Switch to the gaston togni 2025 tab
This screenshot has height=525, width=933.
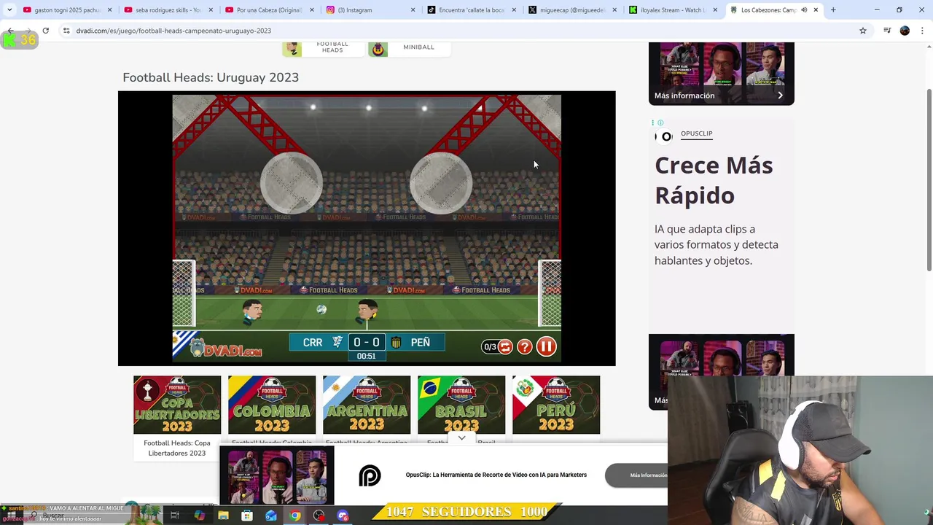click(67, 10)
